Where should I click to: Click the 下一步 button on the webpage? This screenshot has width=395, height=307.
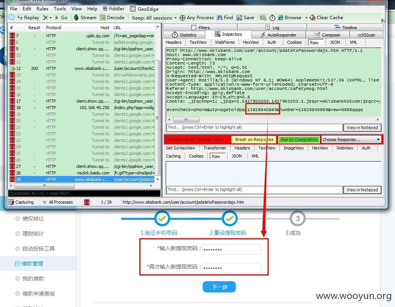219,287
